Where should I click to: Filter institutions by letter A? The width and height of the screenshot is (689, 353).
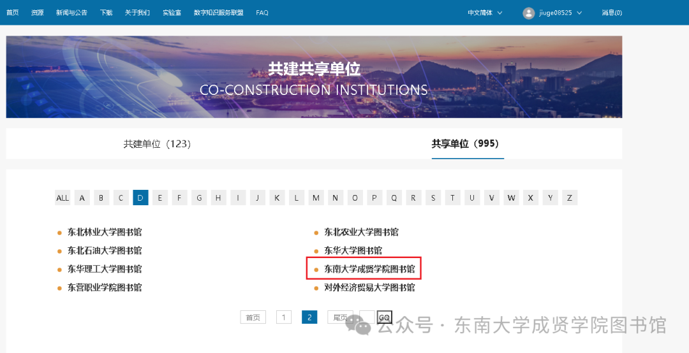82,198
